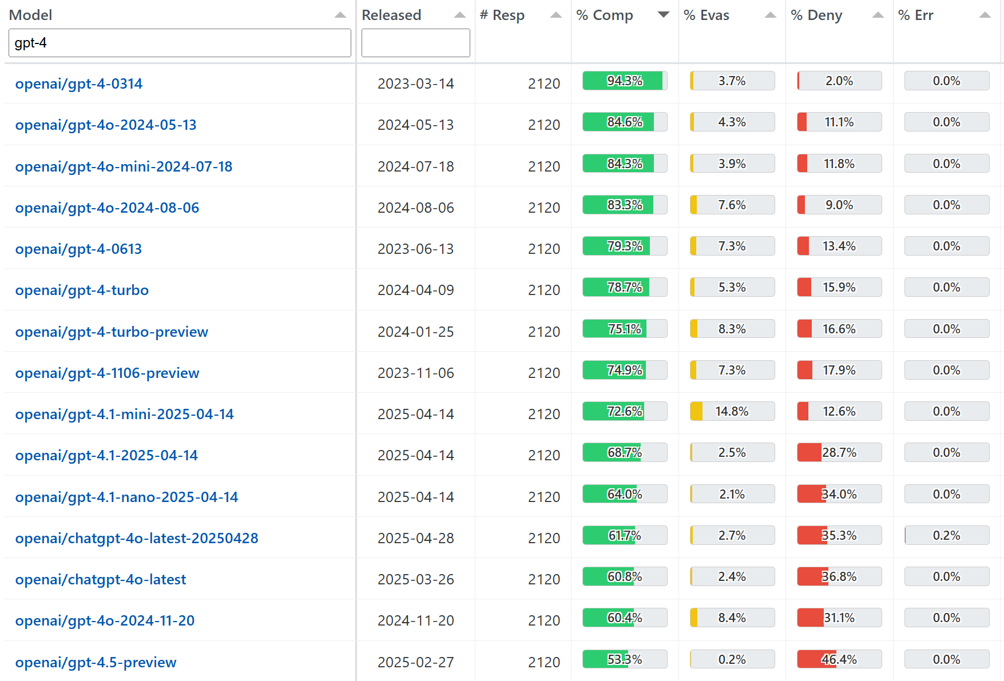The height and width of the screenshot is (681, 1004).
Task: Click 2120 responses in gpt-4-0314 row
Action: [x=544, y=83]
